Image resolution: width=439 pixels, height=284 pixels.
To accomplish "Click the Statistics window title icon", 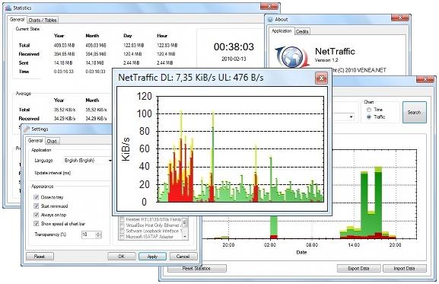I will (x=8, y=8).
